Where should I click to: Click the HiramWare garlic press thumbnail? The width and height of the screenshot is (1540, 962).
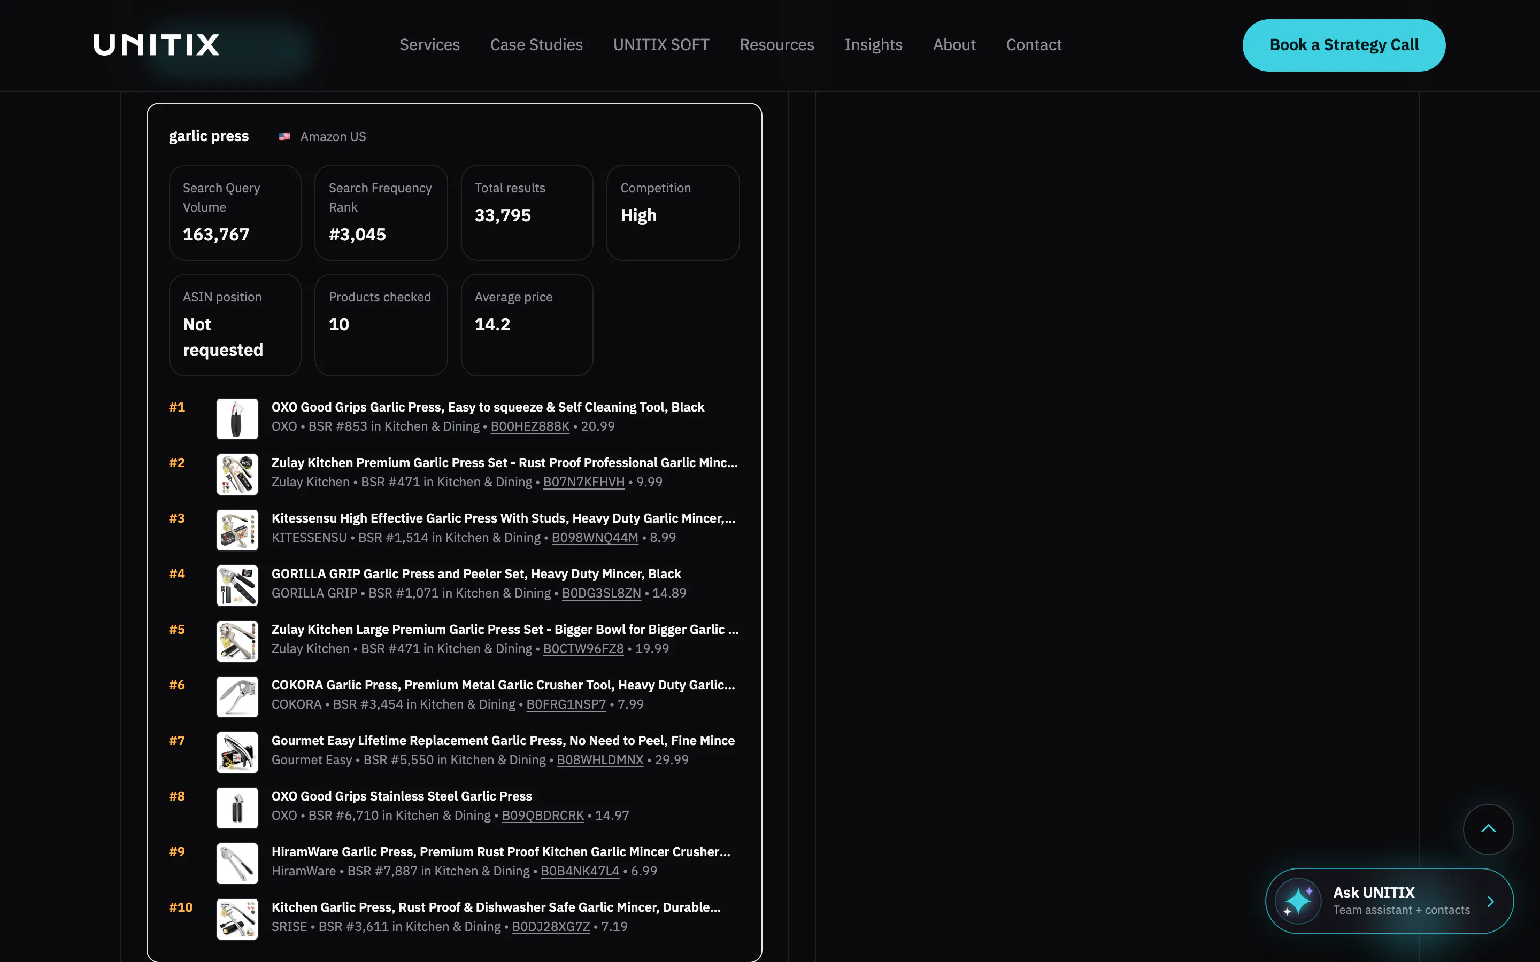(x=237, y=863)
